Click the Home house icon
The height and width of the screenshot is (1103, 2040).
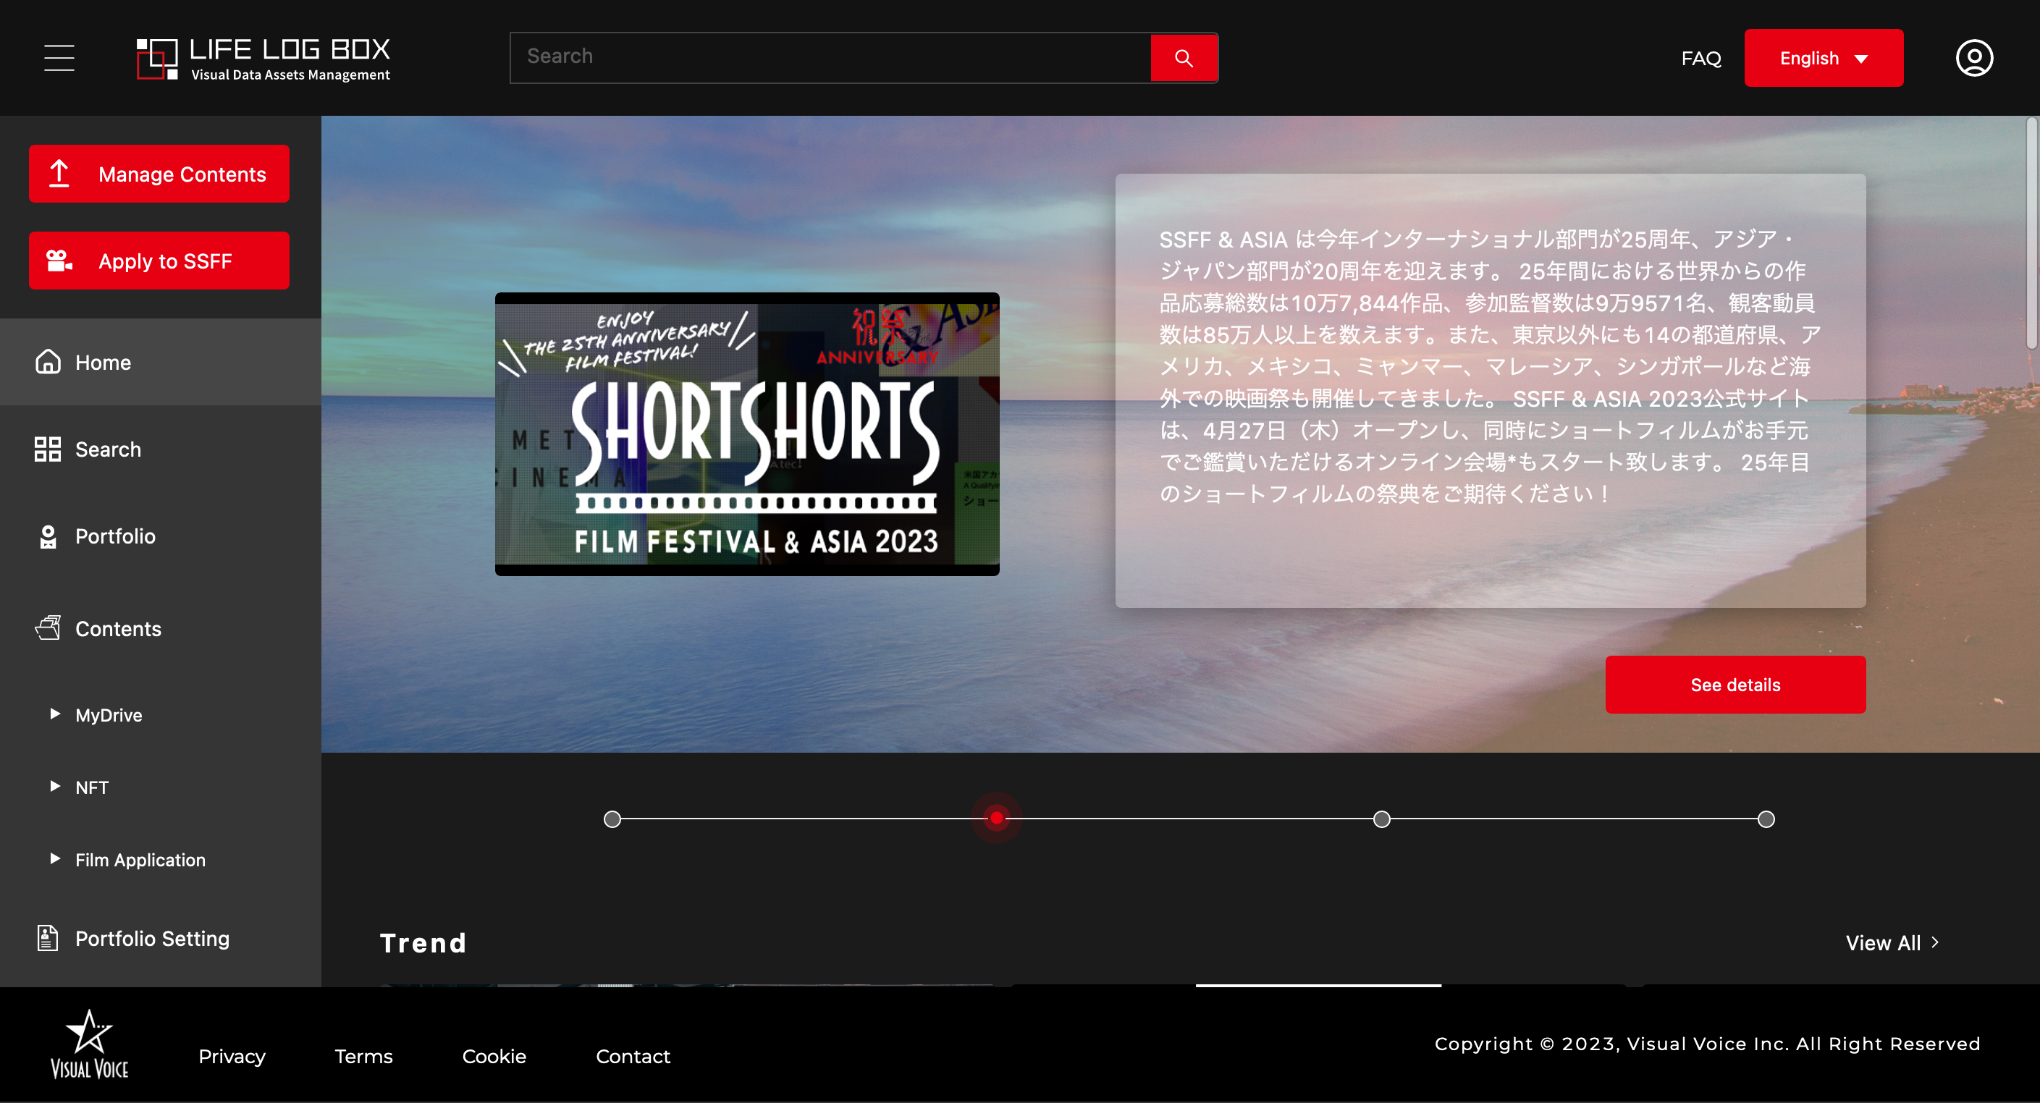point(48,362)
